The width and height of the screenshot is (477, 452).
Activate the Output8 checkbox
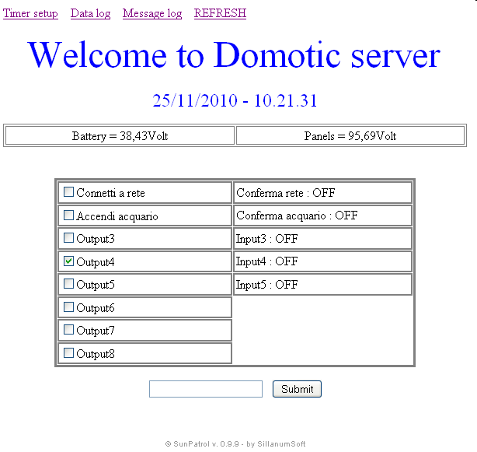click(69, 353)
